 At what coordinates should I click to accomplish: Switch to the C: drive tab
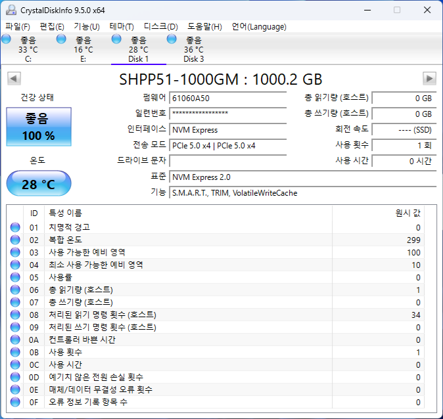pyautogui.click(x=28, y=49)
